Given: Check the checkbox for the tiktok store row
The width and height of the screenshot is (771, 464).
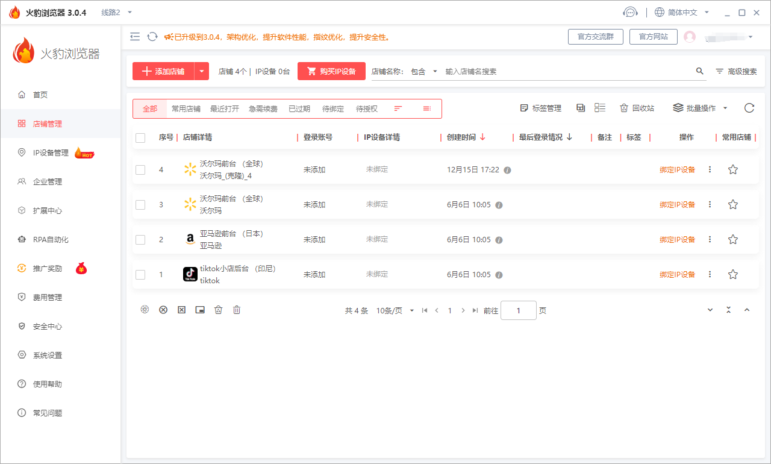Looking at the screenshot, I should point(140,274).
